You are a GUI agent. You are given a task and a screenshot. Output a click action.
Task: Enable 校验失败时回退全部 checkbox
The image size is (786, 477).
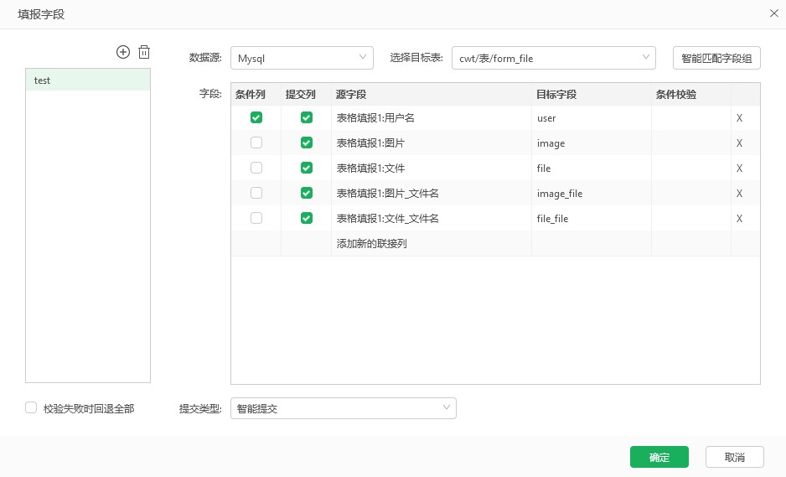click(31, 407)
